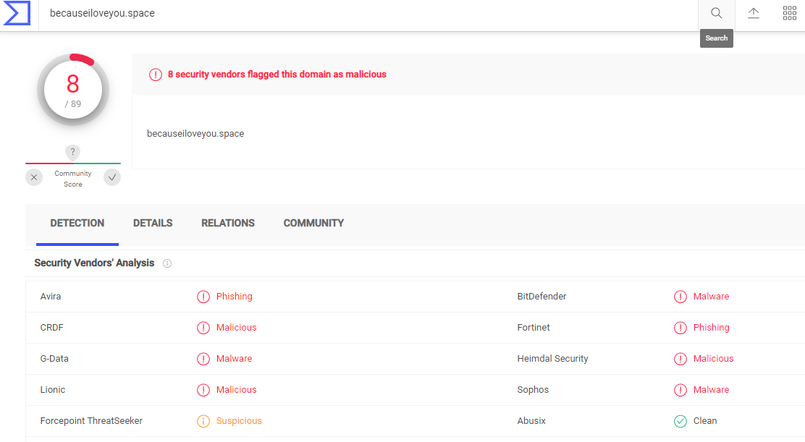Click the Search magnifier icon

[717, 14]
